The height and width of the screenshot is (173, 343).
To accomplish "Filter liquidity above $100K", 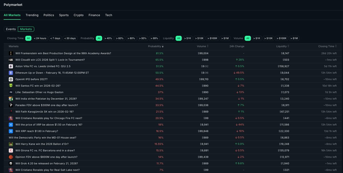I will click(212, 38).
